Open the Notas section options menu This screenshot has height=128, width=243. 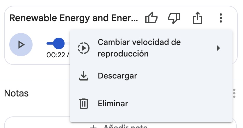coord(234,94)
